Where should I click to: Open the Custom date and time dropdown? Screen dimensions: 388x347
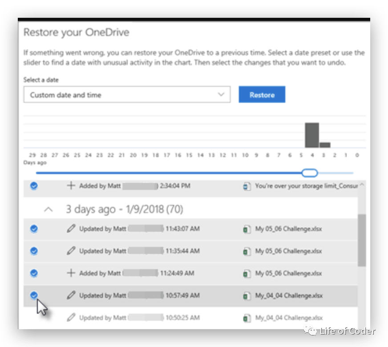pyautogui.click(x=127, y=94)
